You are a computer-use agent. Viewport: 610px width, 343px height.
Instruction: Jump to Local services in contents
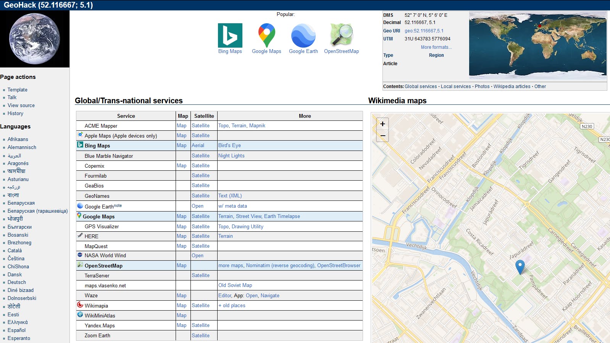(x=456, y=87)
